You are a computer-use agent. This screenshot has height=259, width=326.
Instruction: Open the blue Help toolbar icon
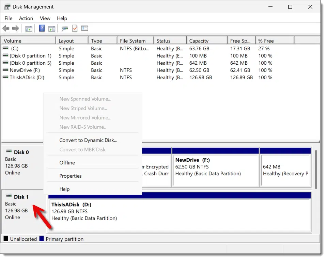point(42,28)
